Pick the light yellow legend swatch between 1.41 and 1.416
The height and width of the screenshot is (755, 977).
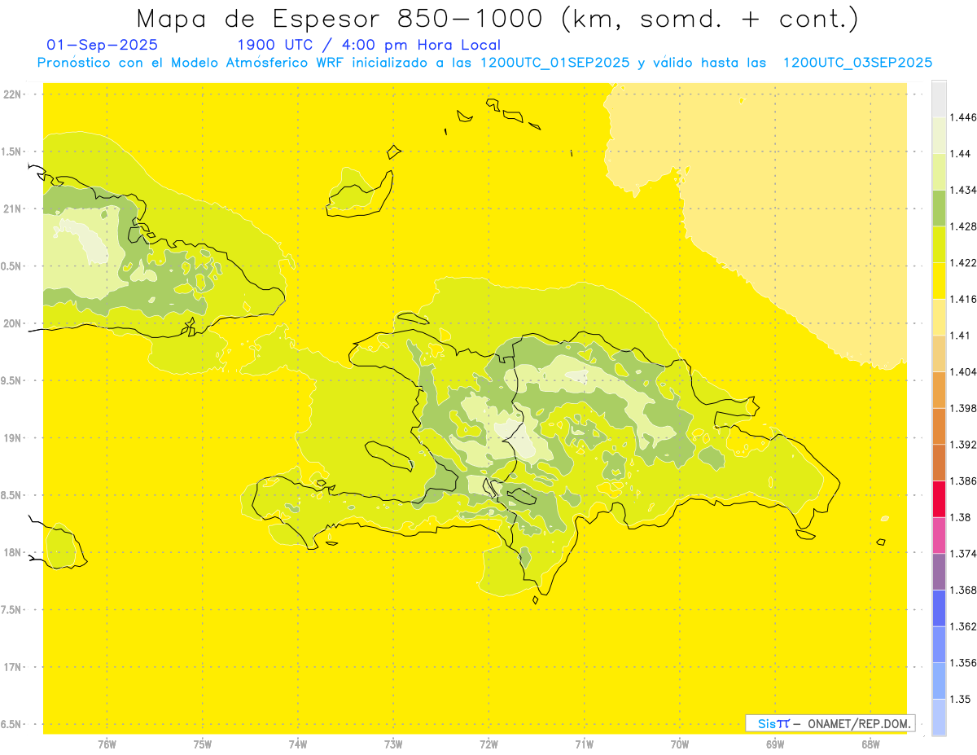[939, 317]
